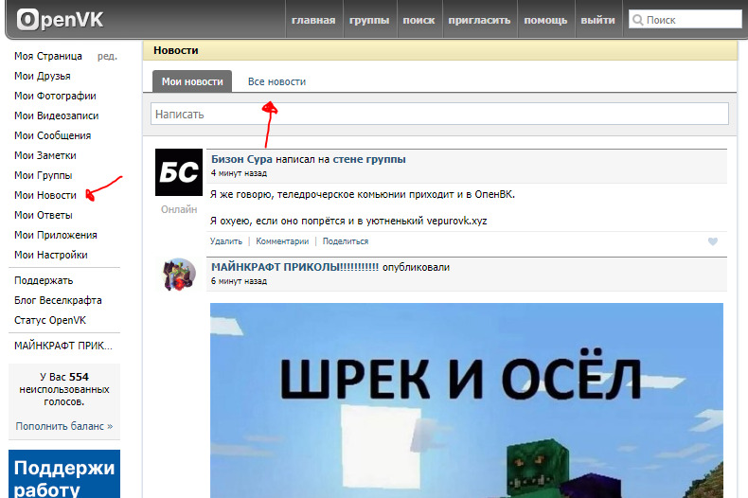
Task: Open Мои Заметки in sidebar
Action: (x=45, y=155)
